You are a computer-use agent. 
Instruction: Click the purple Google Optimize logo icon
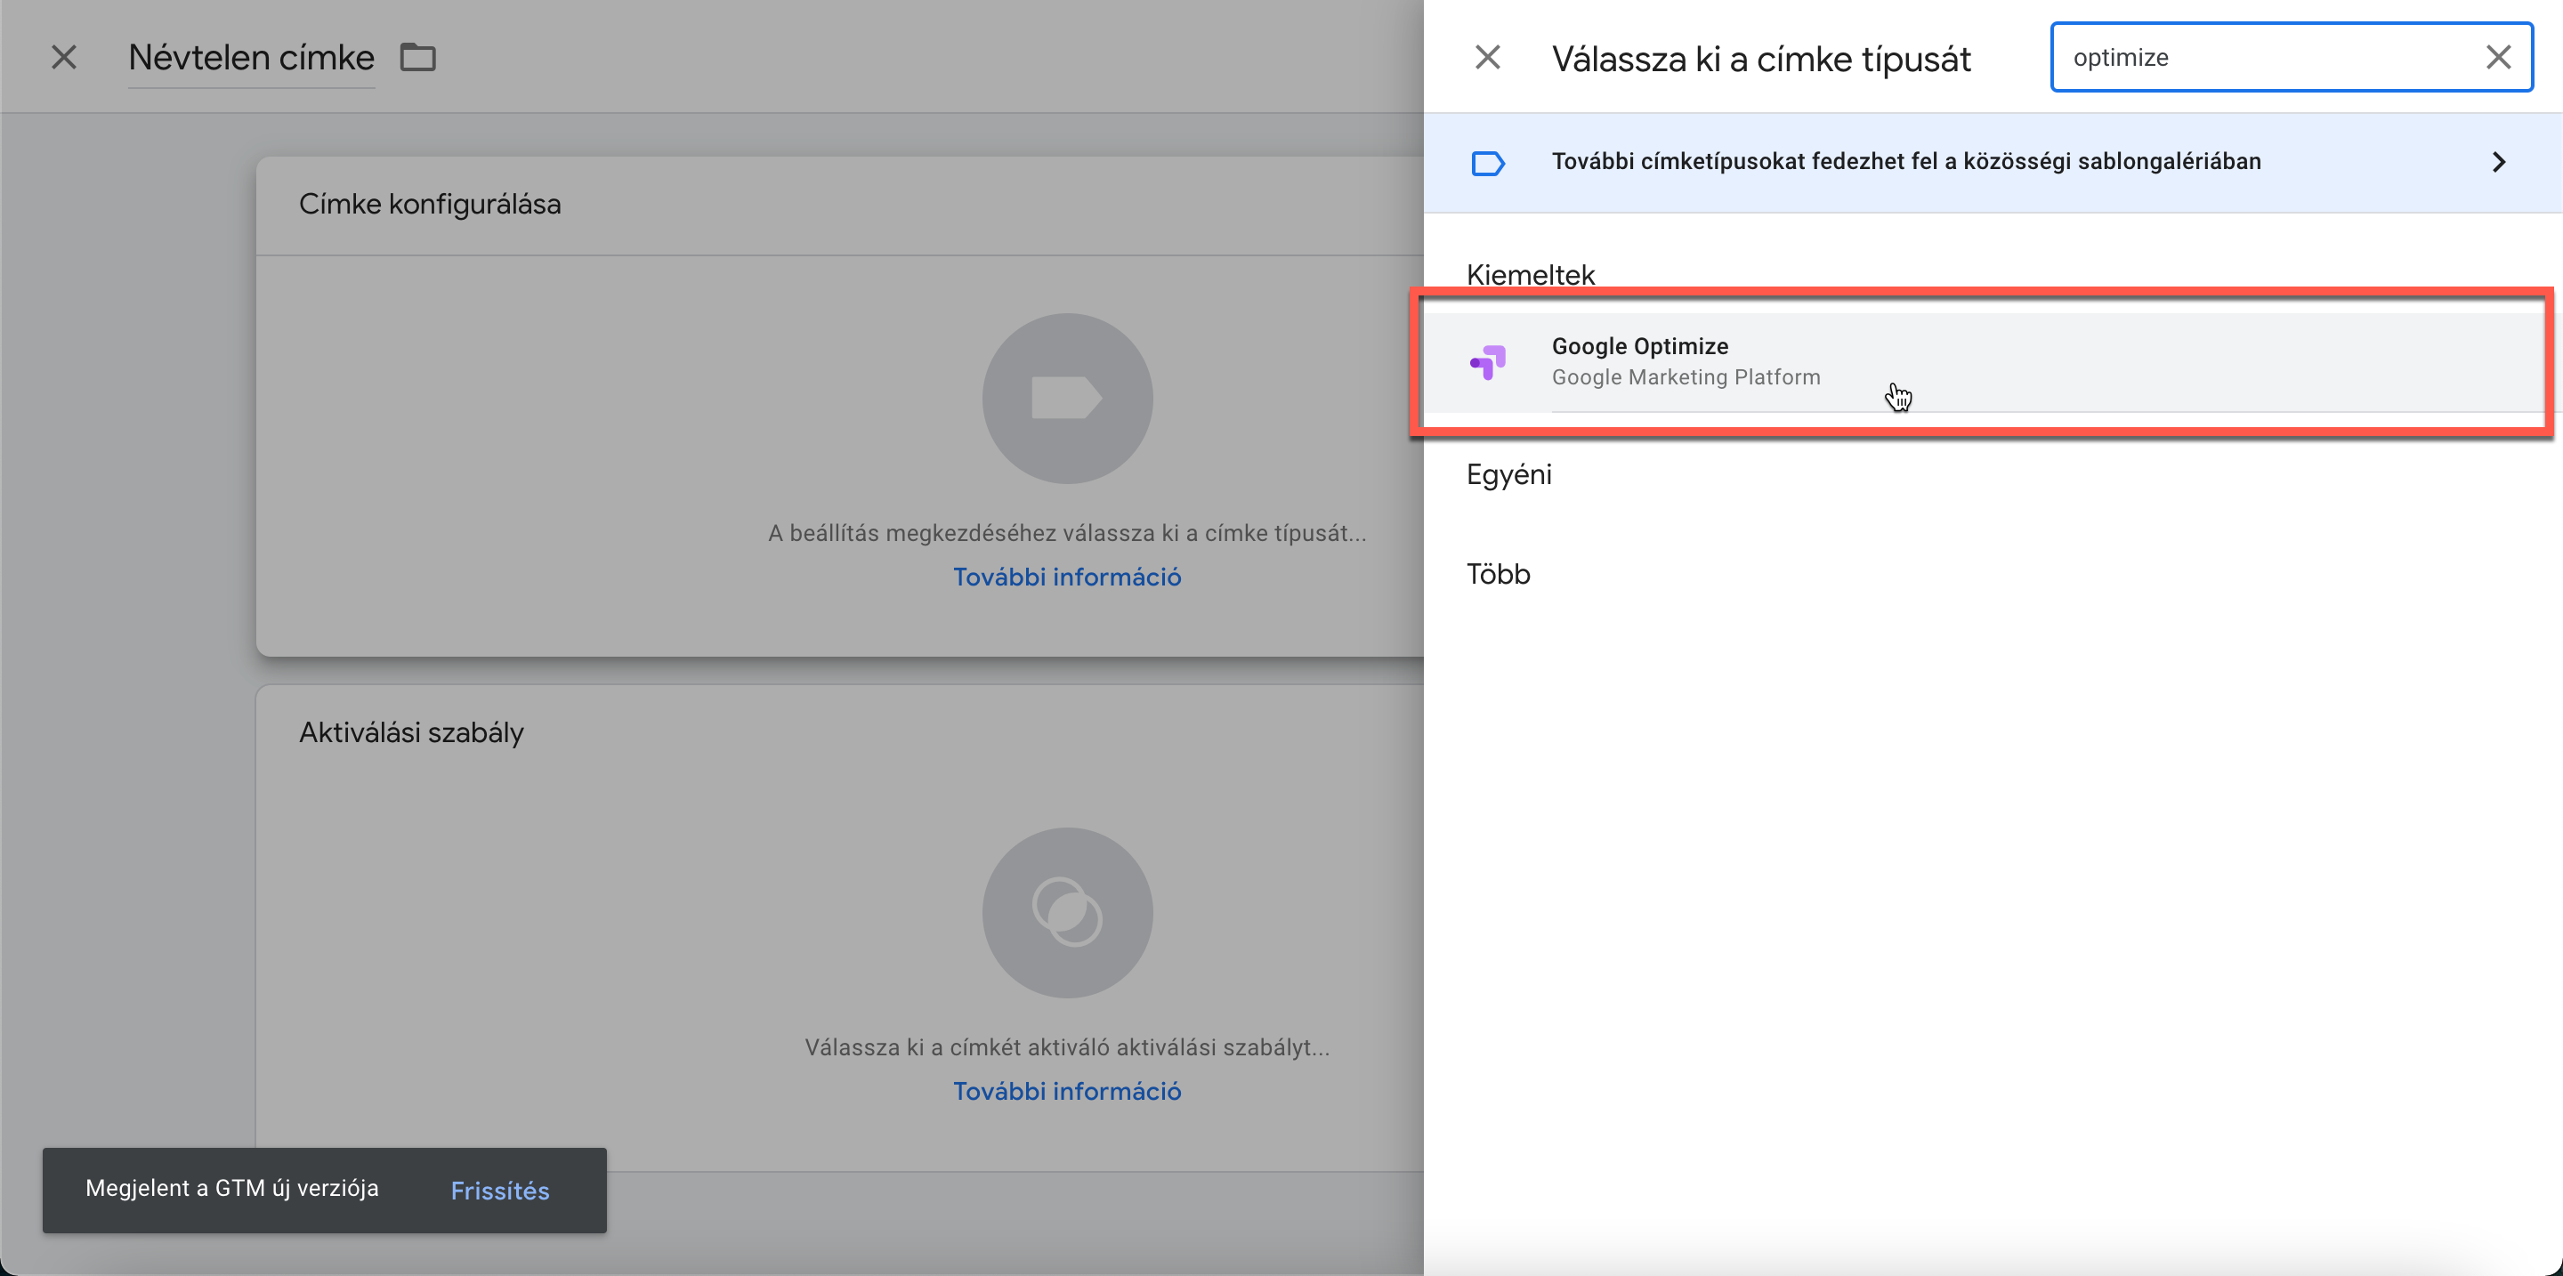click(1487, 362)
